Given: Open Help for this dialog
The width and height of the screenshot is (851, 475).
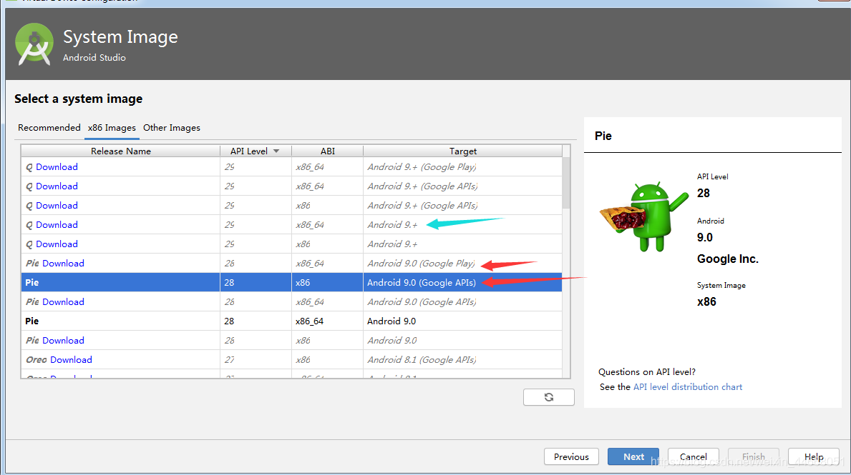Looking at the screenshot, I should (814, 456).
